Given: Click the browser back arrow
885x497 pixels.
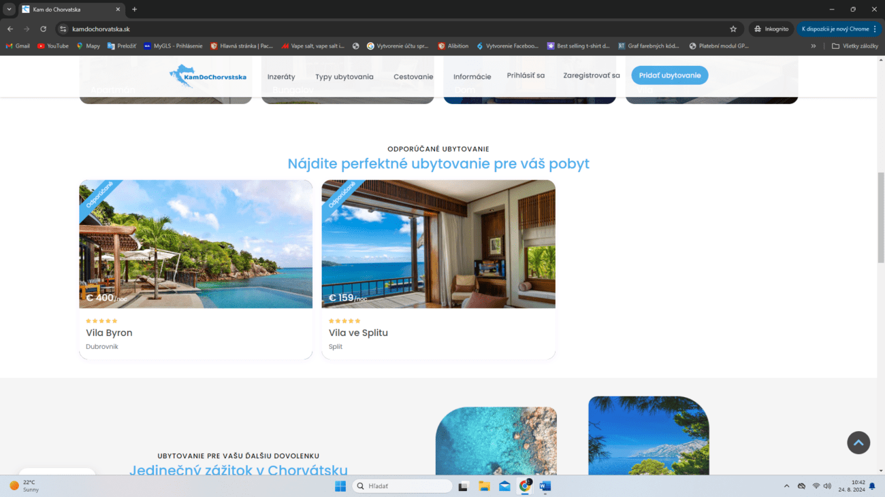Looking at the screenshot, I should (x=10, y=29).
